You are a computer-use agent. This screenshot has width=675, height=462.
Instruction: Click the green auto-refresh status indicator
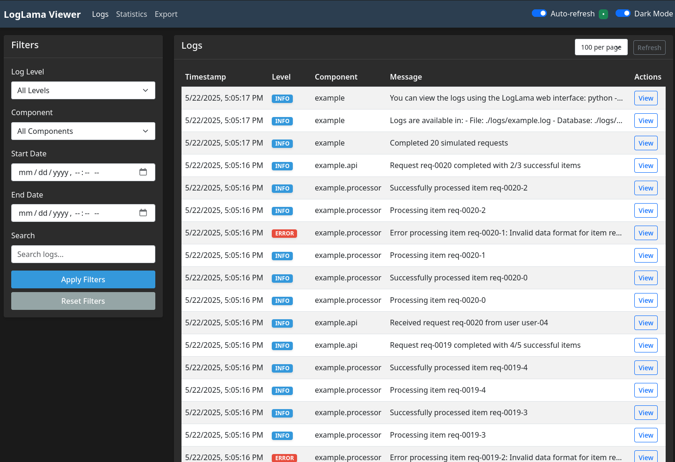pyautogui.click(x=603, y=14)
